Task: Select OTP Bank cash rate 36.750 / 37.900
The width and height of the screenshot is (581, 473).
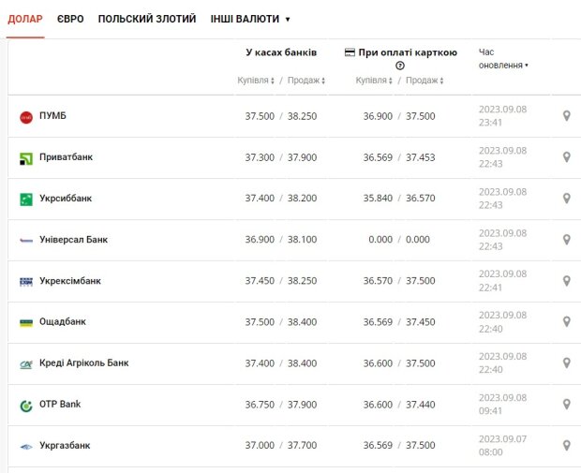Action: coord(281,405)
